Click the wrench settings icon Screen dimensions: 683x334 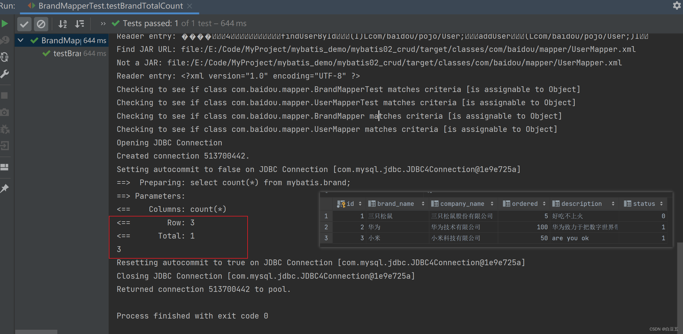click(x=5, y=74)
